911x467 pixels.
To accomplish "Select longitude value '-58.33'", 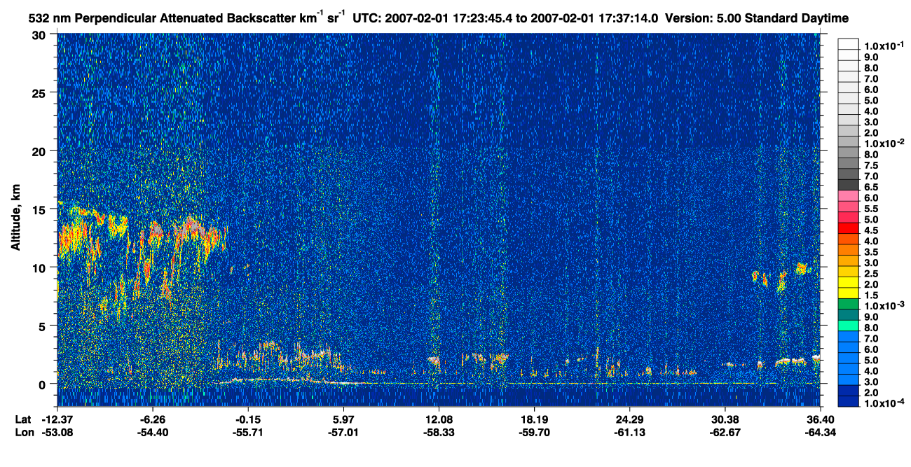I will (x=439, y=433).
